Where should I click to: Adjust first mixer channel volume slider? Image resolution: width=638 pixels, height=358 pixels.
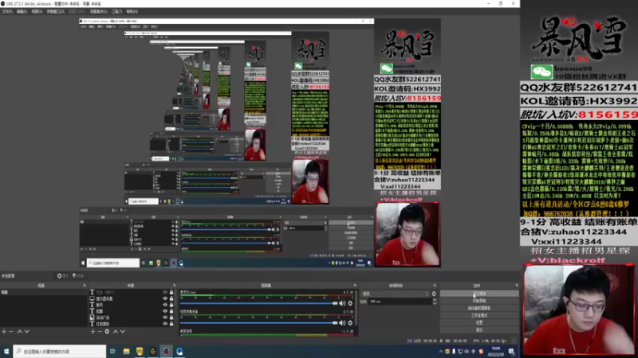[258, 303]
